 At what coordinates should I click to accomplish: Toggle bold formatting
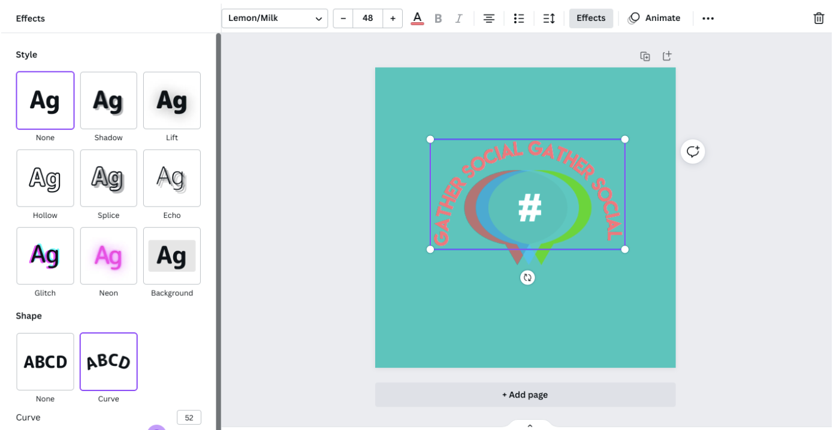coord(438,19)
